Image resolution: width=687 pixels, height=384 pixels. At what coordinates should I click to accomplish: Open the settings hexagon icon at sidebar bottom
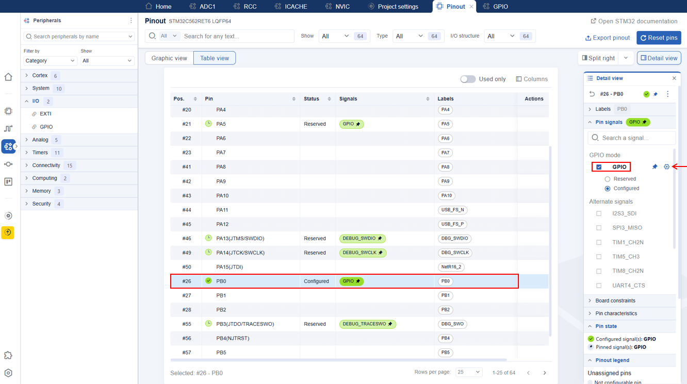click(x=8, y=373)
